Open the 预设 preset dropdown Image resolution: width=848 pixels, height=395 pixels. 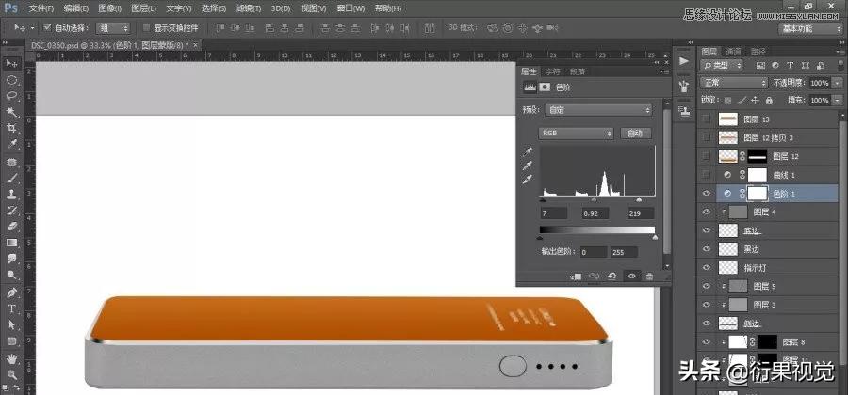[598, 109]
